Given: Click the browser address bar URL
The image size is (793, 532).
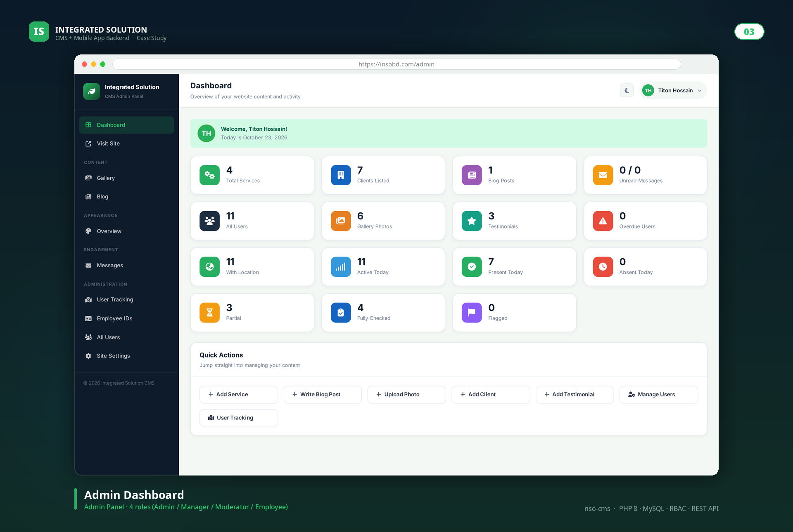Looking at the screenshot, I should coord(396,64).
